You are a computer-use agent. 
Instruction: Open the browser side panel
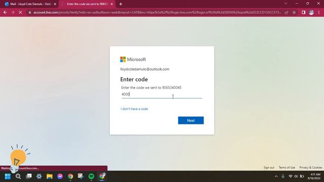303,12
